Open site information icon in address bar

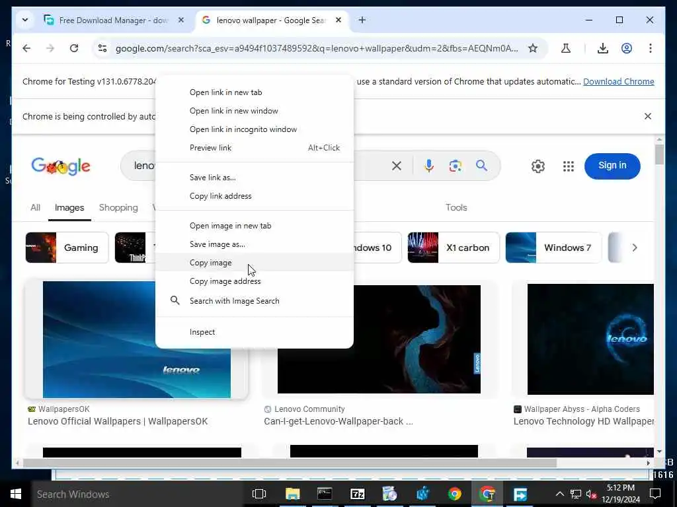102,48
